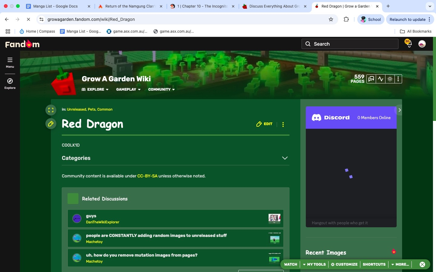Close the bottom toolbar X icon
The width and height of the screenshot is (436, 272).
point(422,264)
